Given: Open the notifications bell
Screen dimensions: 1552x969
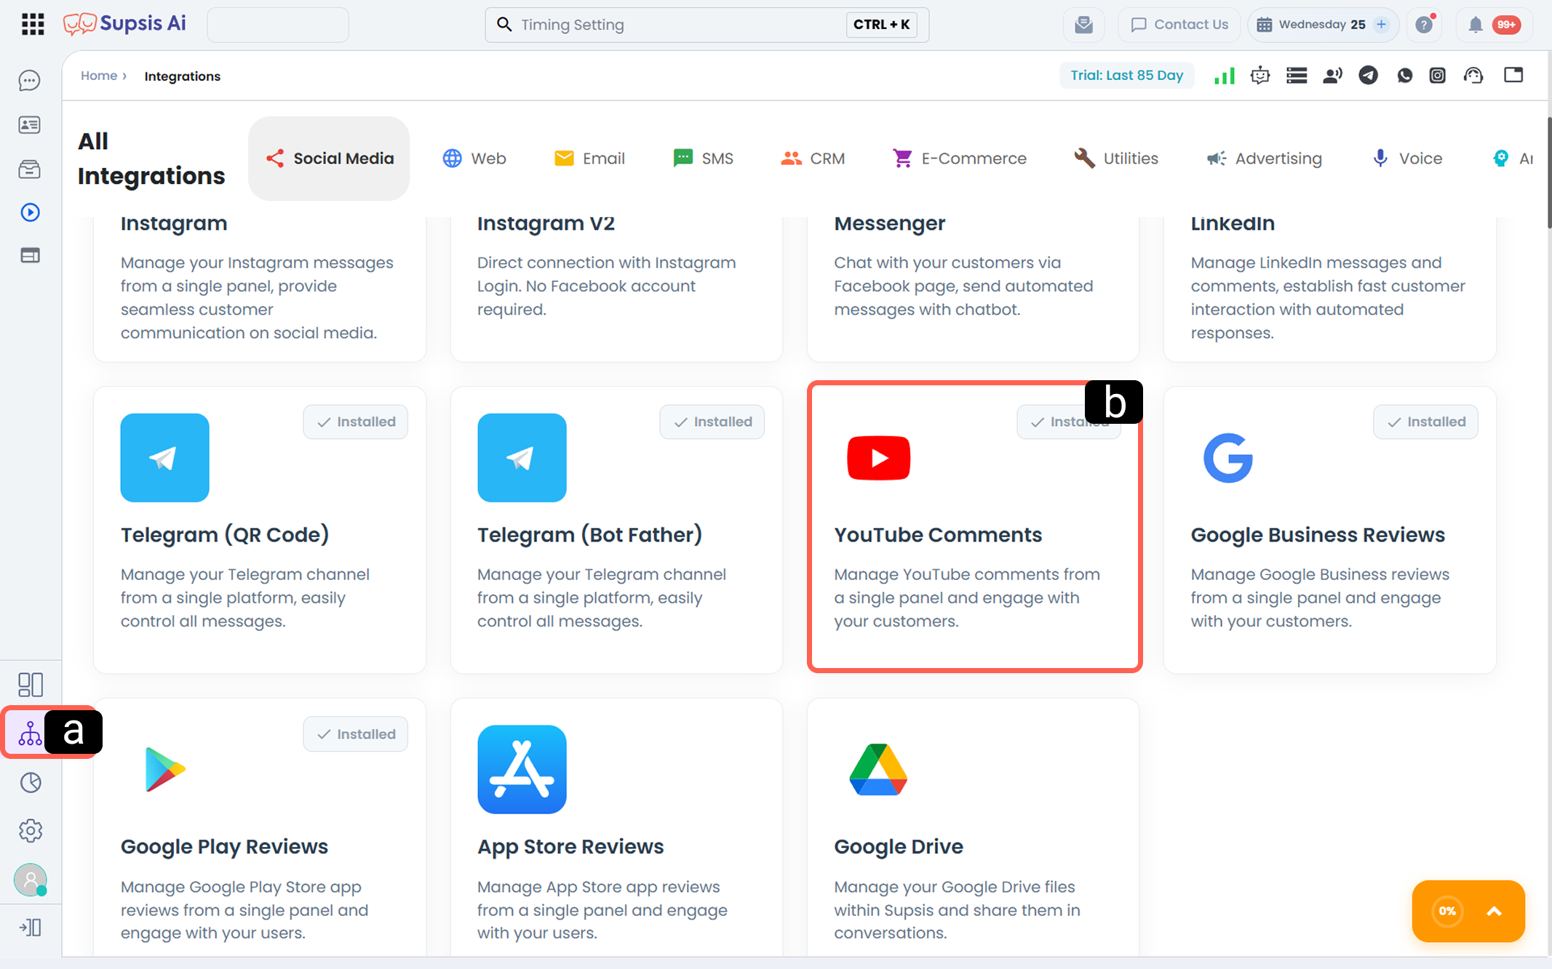Looking at the screenshot, I should (x=1475, y=25).
